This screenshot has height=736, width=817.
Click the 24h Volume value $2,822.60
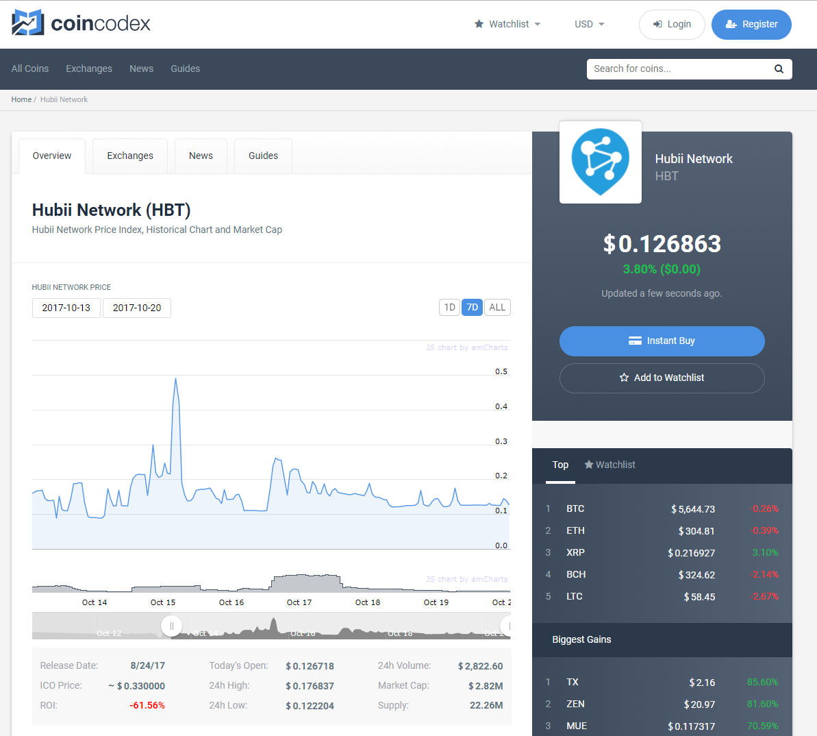click(480, 666)
